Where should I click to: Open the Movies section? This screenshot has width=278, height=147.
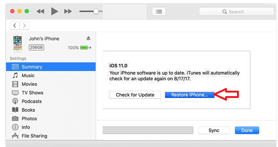51,84
